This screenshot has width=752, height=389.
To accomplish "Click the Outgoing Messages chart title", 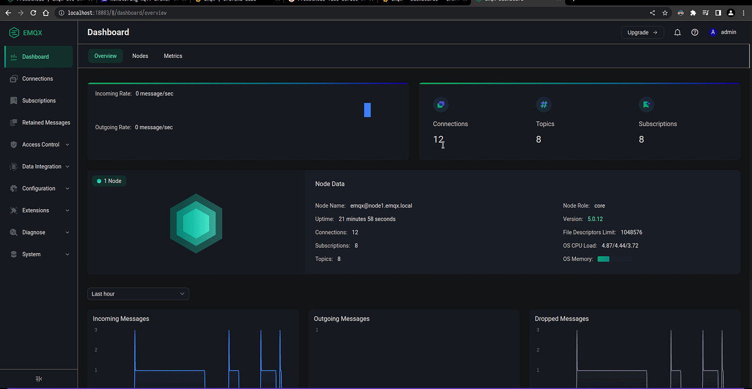I will pos(342,319).
